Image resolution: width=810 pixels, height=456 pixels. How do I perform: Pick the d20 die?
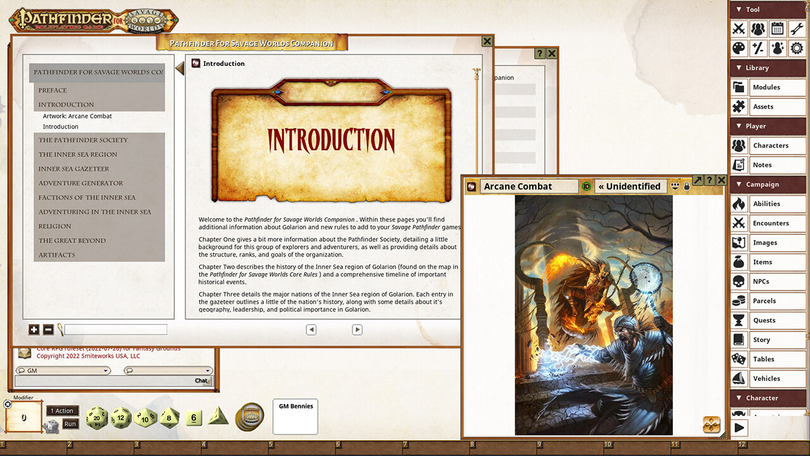click(96, 418)
